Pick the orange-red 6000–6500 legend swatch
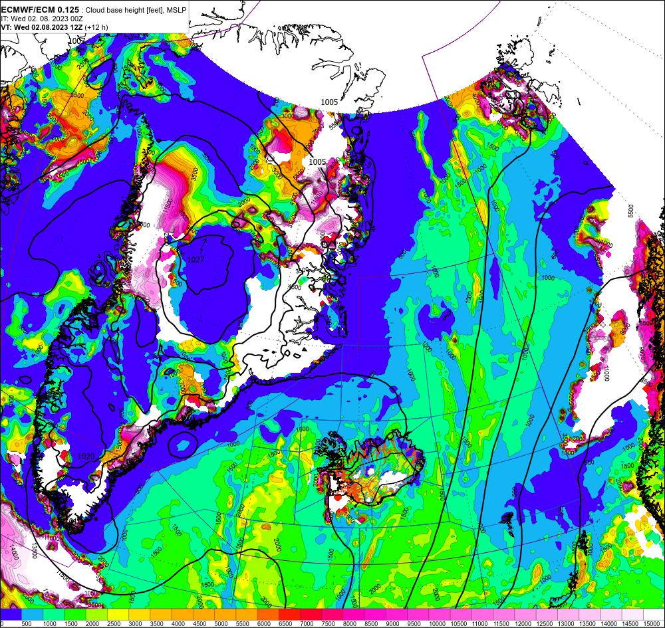The width and height of the screenshot is (665, 628). pyautogui.click(x=268, y=615)
